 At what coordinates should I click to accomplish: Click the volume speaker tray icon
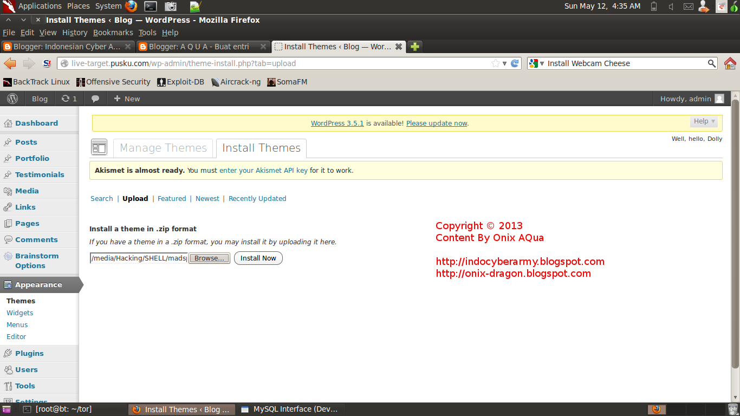pyautogui.click(x=671, y=6)
